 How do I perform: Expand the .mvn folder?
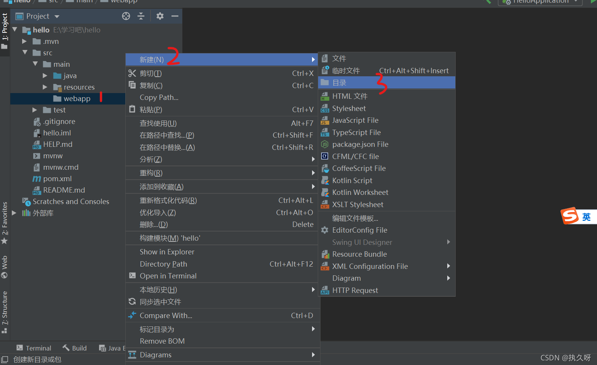tap(24, 41)
